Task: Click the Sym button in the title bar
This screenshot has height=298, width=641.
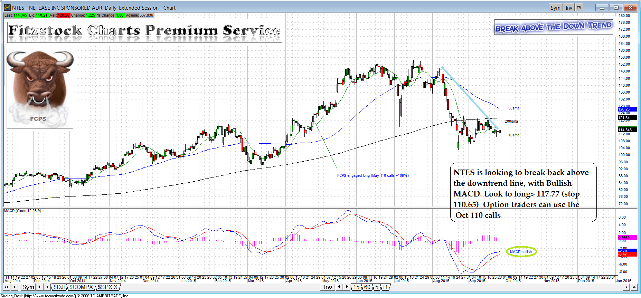Action: click(555, 8)
